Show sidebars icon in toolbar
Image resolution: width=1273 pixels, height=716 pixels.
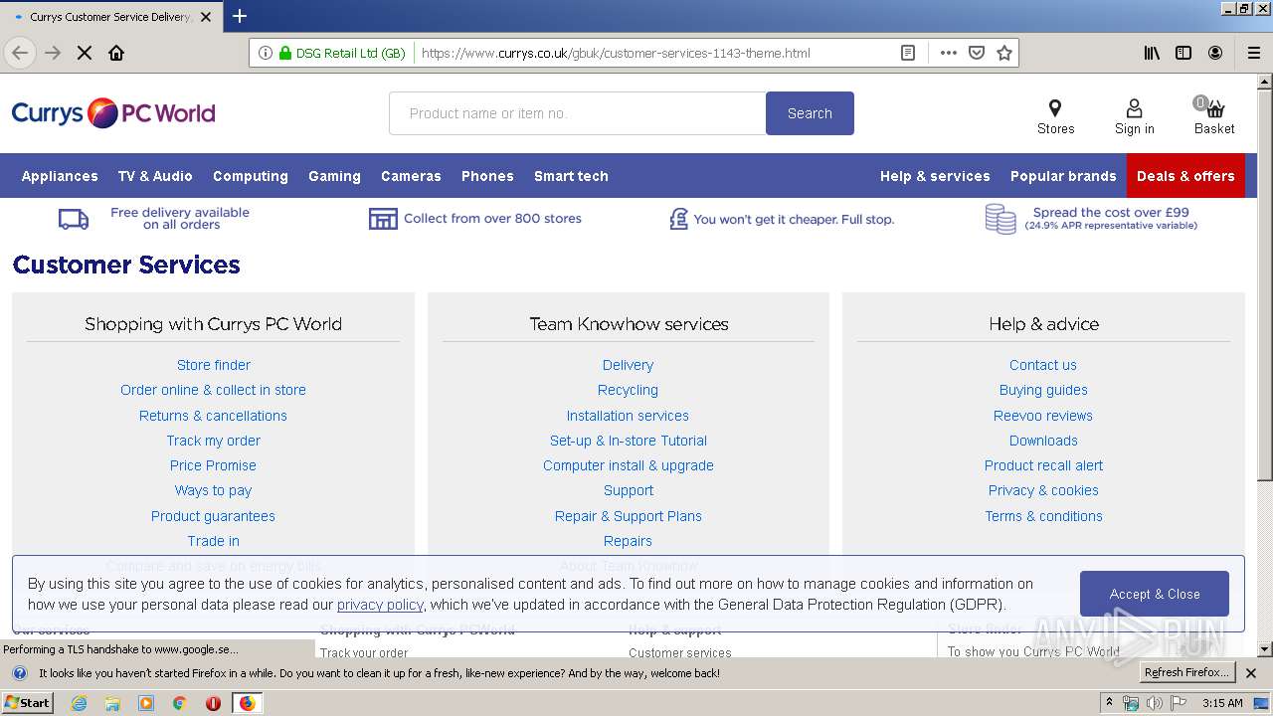click(x=1183, y=53)
